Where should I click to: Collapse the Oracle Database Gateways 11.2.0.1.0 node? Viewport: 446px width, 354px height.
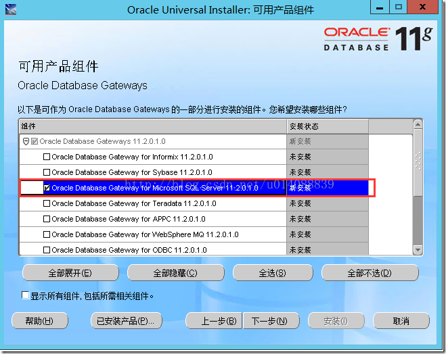click(26, 141)
